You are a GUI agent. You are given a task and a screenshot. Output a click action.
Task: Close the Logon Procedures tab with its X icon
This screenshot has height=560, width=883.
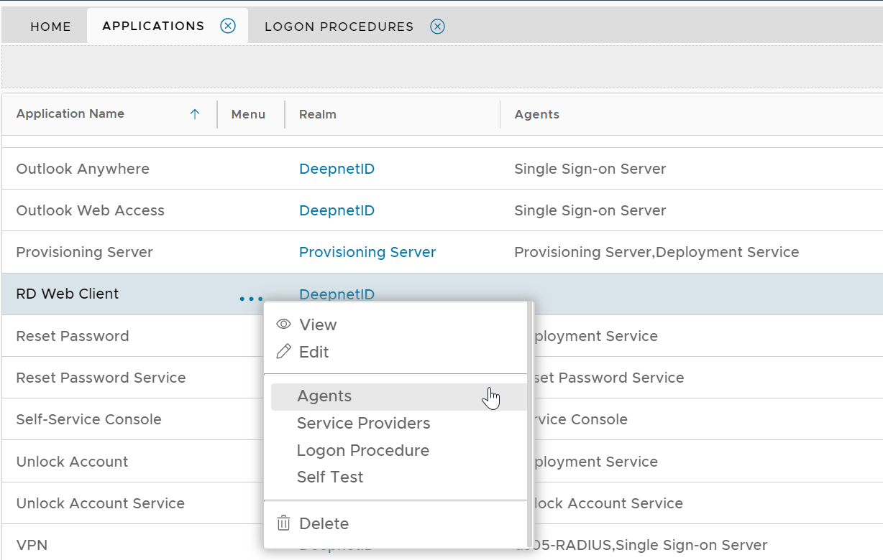(x=437, y=27)
